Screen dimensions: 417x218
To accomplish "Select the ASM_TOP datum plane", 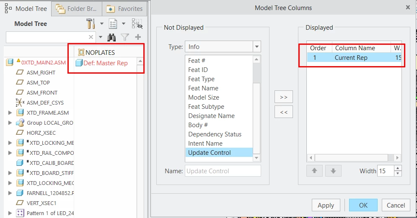I will click(x=38, y=82).
